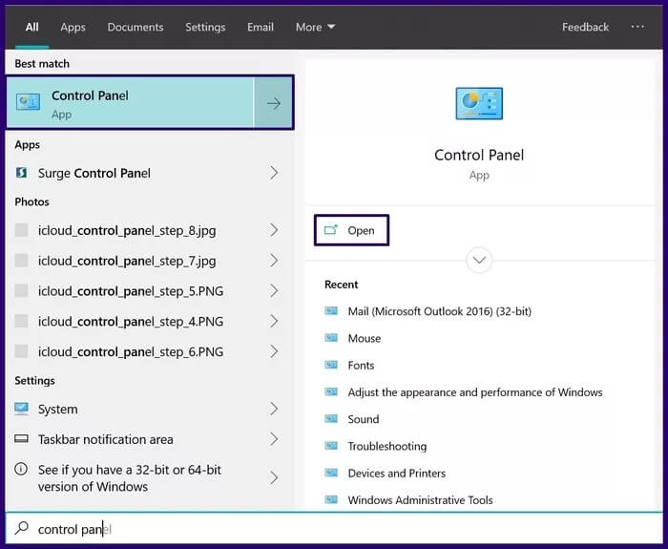Click thumbnail icon of icloud_control_panel_step_6.PNG

pos(21,351)
